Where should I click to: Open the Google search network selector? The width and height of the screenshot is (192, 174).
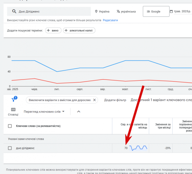(x=156, y=11)
